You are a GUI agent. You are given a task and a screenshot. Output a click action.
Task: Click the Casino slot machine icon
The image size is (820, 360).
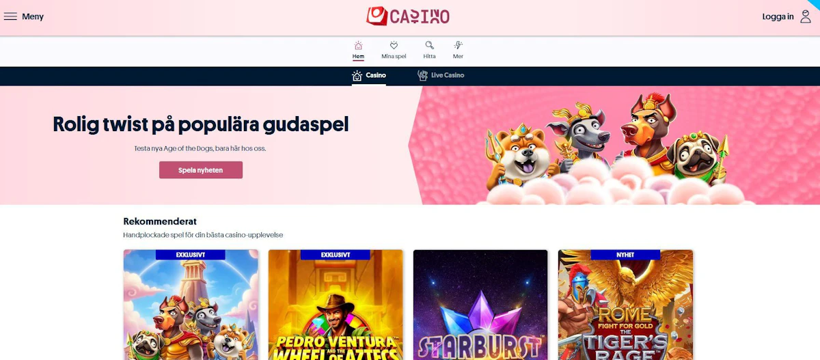357,75
